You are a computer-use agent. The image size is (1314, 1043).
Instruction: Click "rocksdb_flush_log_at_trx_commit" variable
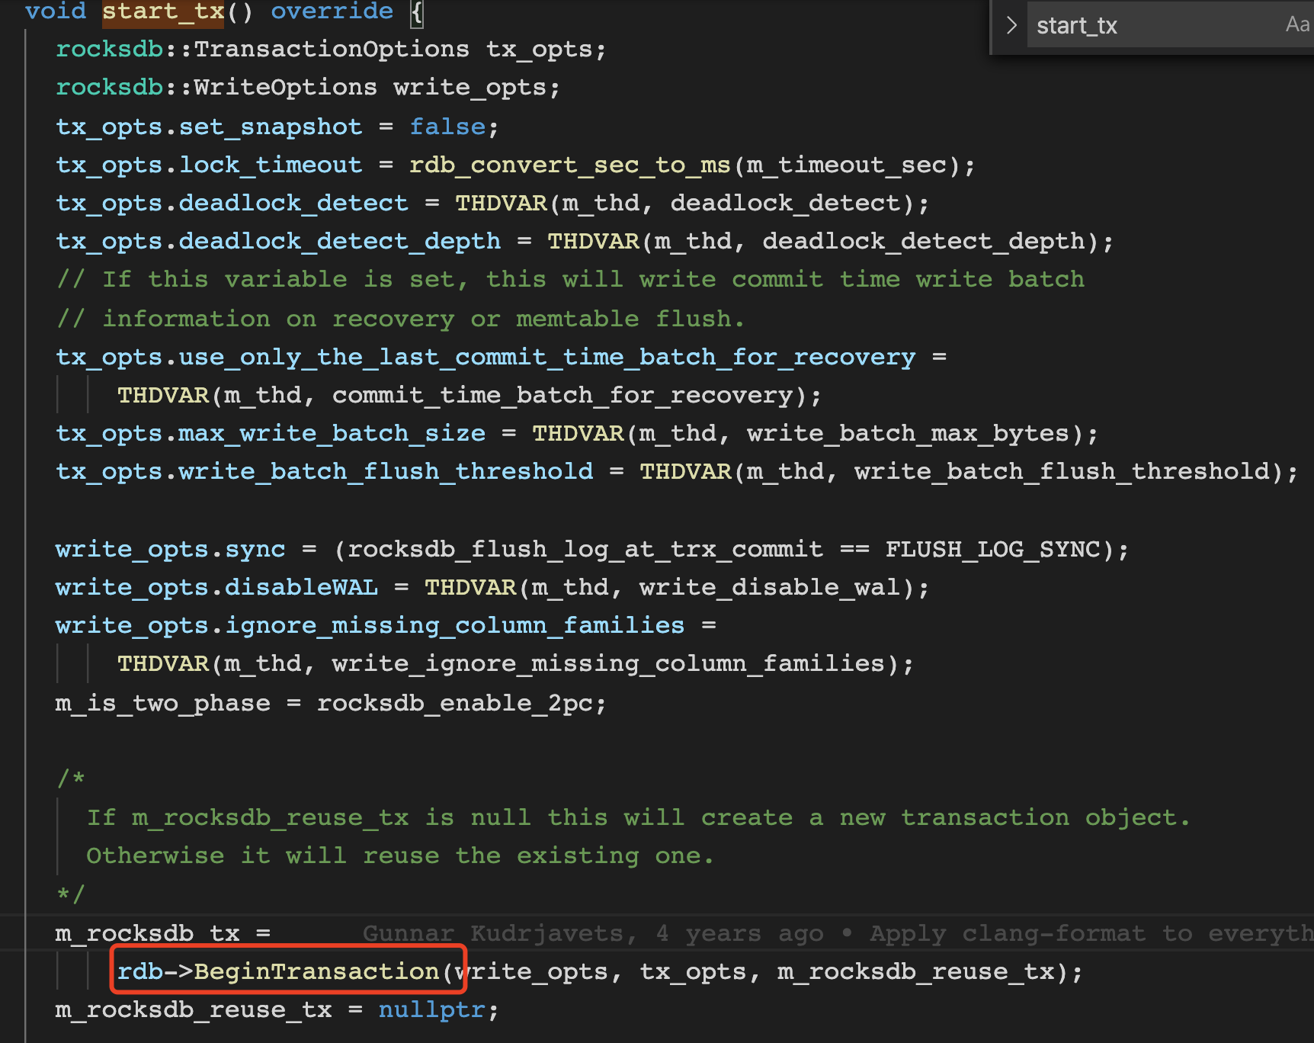point(585,549)
